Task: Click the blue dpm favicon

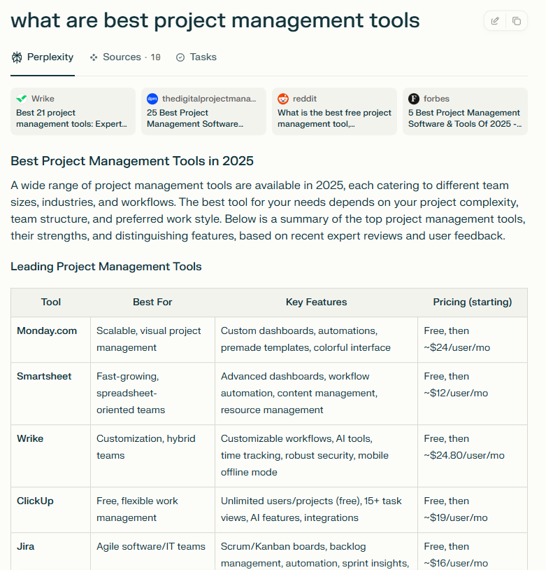Action: coord(152,99)
